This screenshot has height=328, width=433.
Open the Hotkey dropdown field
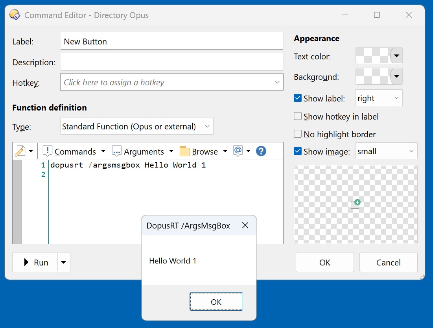click(172, 82)
